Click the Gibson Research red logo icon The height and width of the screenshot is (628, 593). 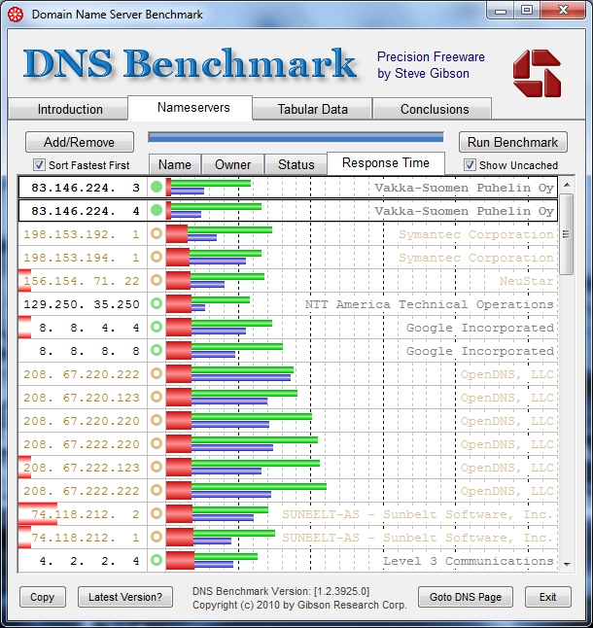(537, 73)
